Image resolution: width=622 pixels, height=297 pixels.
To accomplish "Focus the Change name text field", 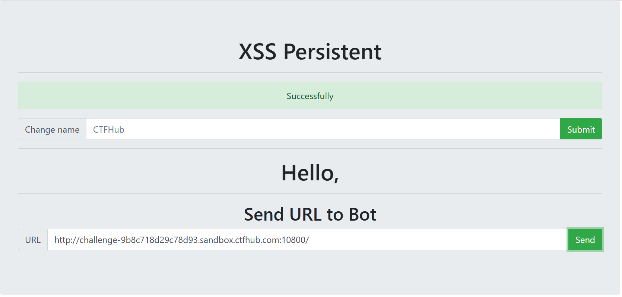I will point(323,129).
